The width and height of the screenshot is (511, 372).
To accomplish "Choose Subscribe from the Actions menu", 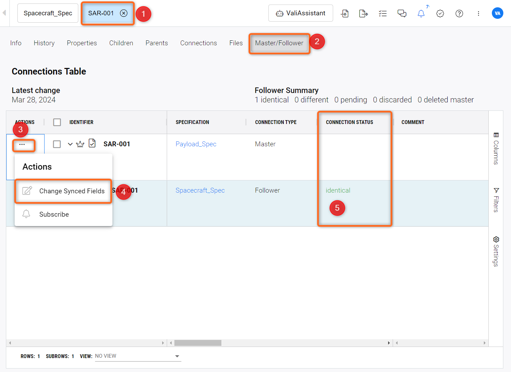I will click(63, 214).
